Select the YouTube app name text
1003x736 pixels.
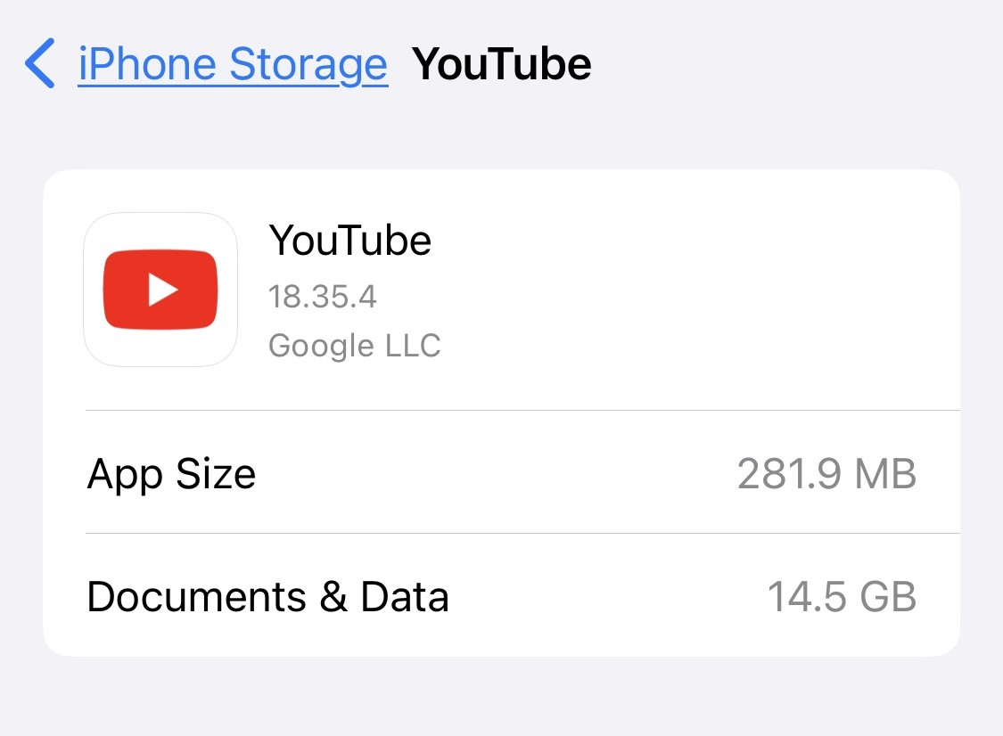tap(349, 241)
